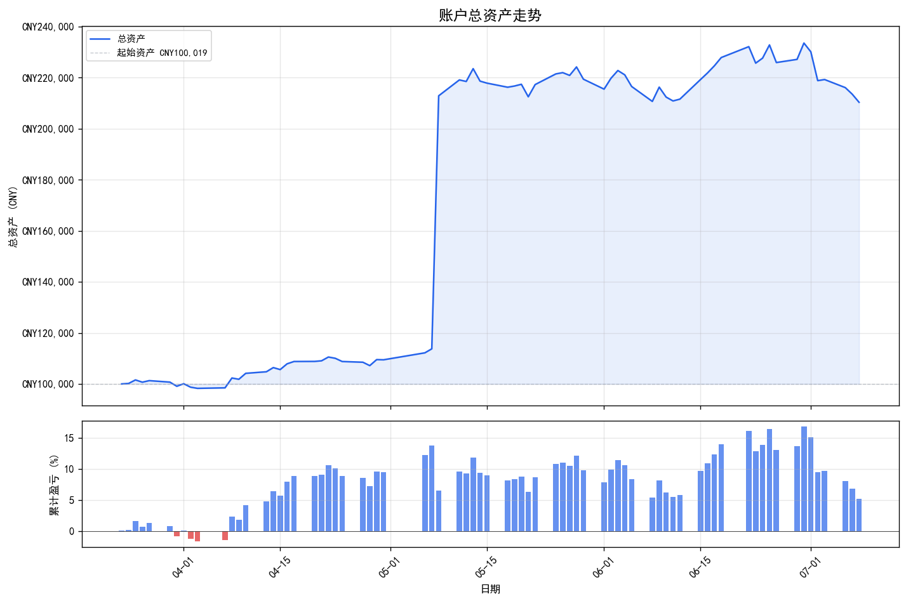Click the CNY200,000 y-axis label
The width and height of the screenshot is (906, 601).
(x=48, y=129)
